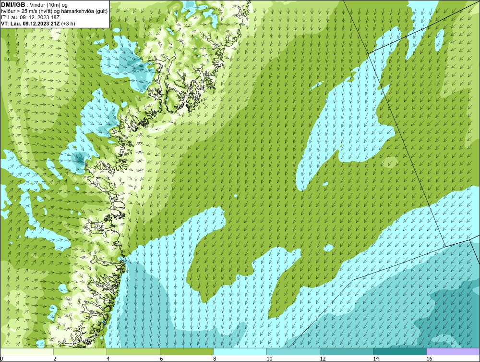Click the legend scale label '2'

[55, 359]
